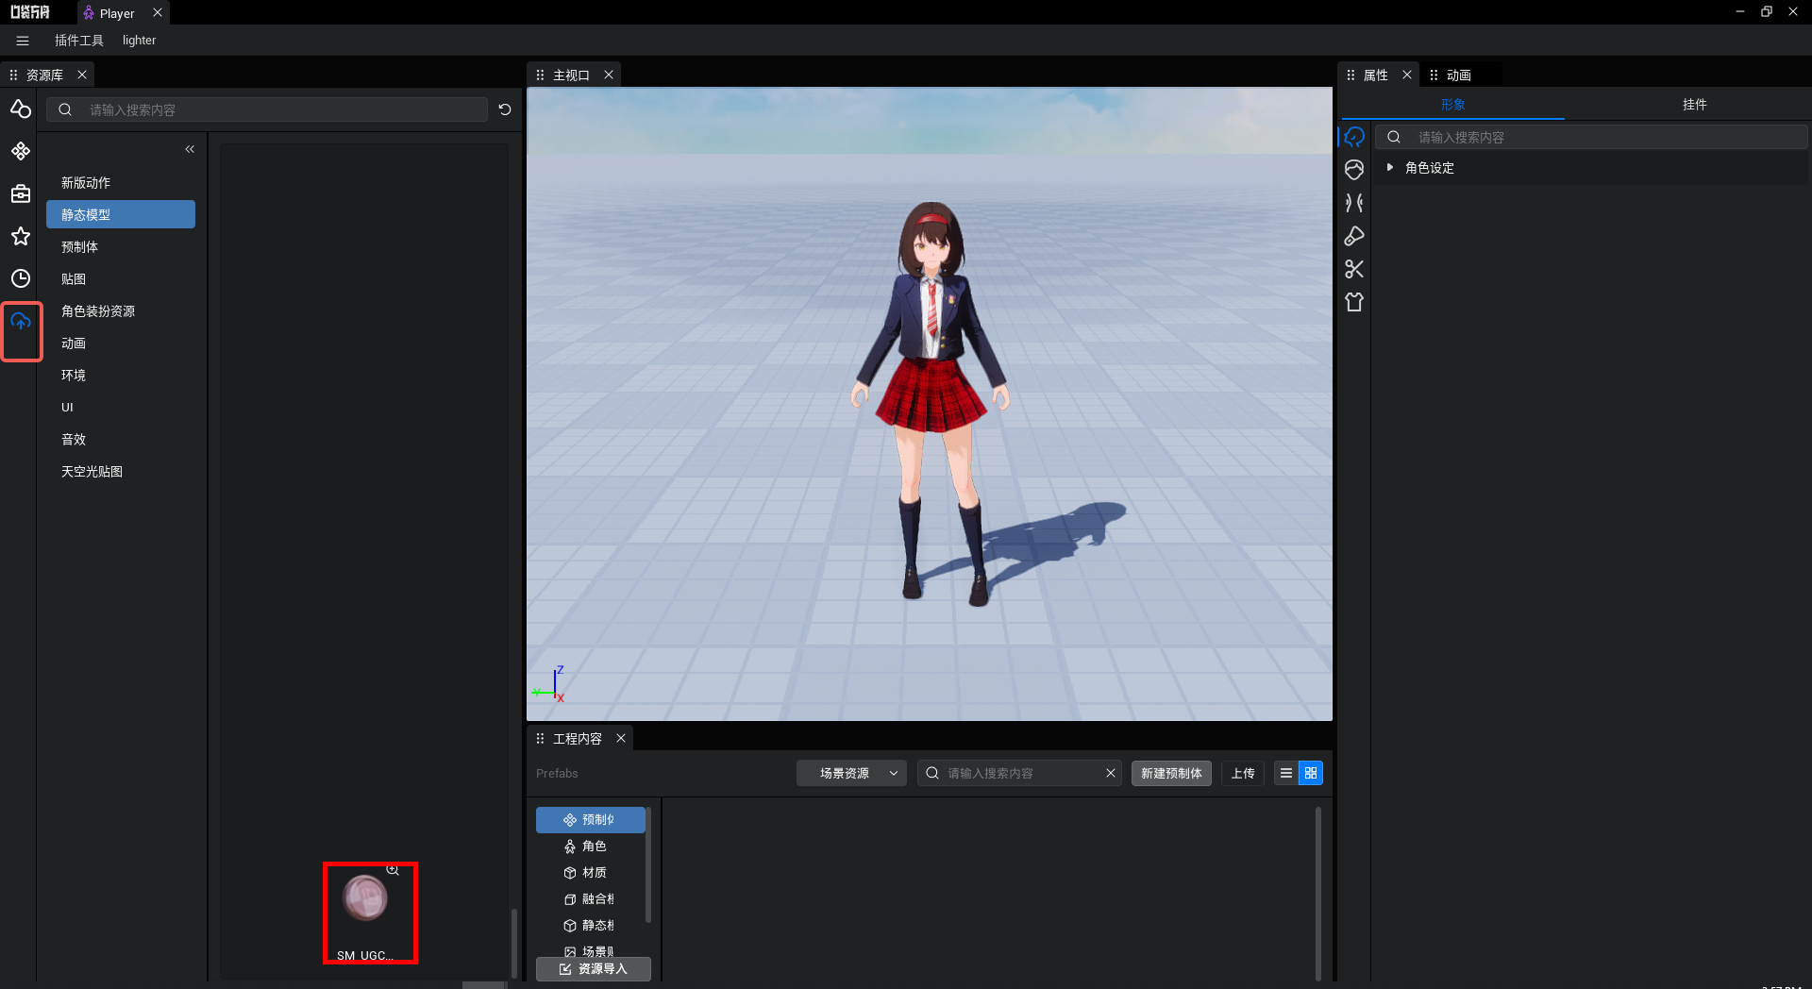Select 融合 folder in project content

pos(591,898)
